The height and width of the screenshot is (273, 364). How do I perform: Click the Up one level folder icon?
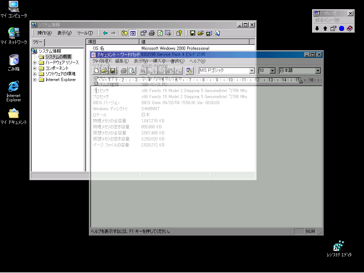(x=125, y=33)
